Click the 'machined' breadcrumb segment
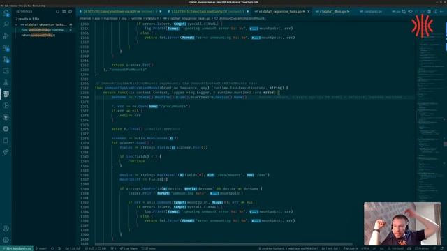 pyautogui.click(x=110, y=19)
